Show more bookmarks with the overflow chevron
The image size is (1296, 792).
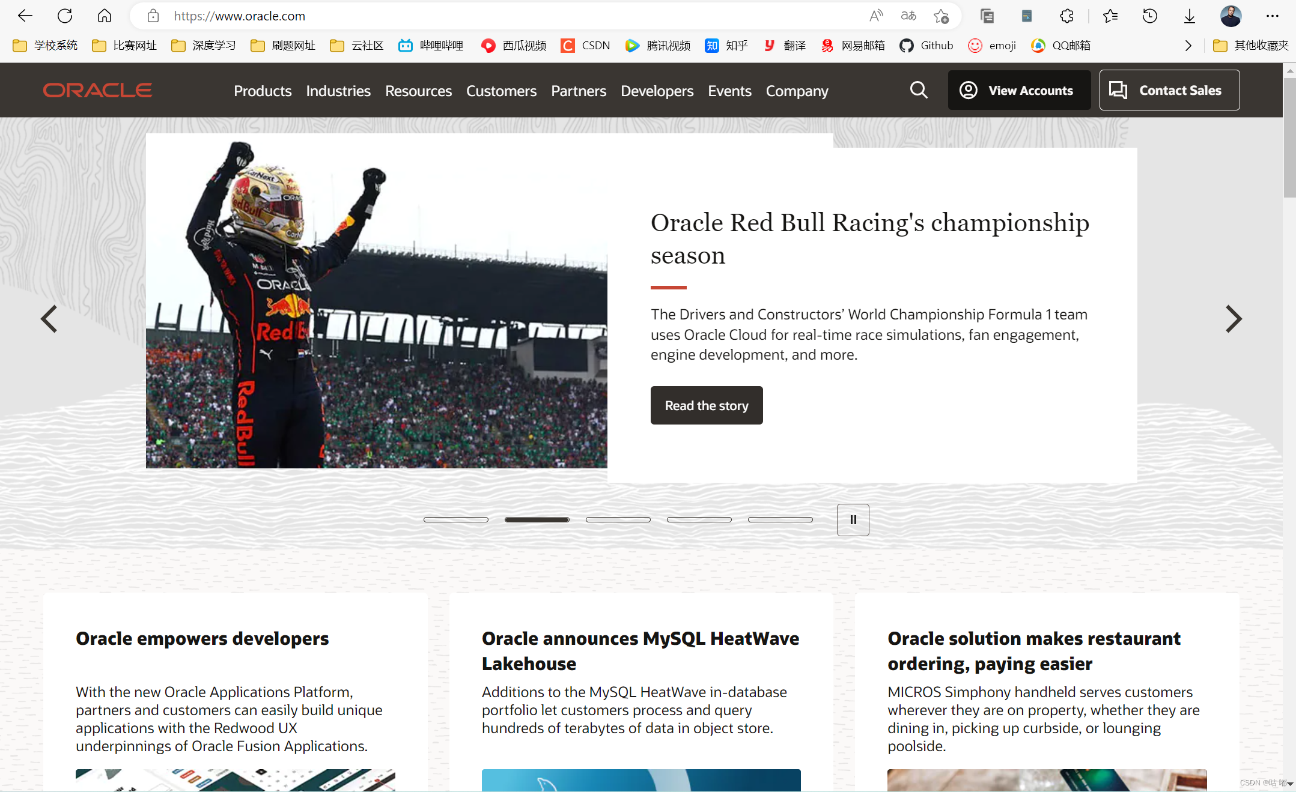[x=1188, y=46]
